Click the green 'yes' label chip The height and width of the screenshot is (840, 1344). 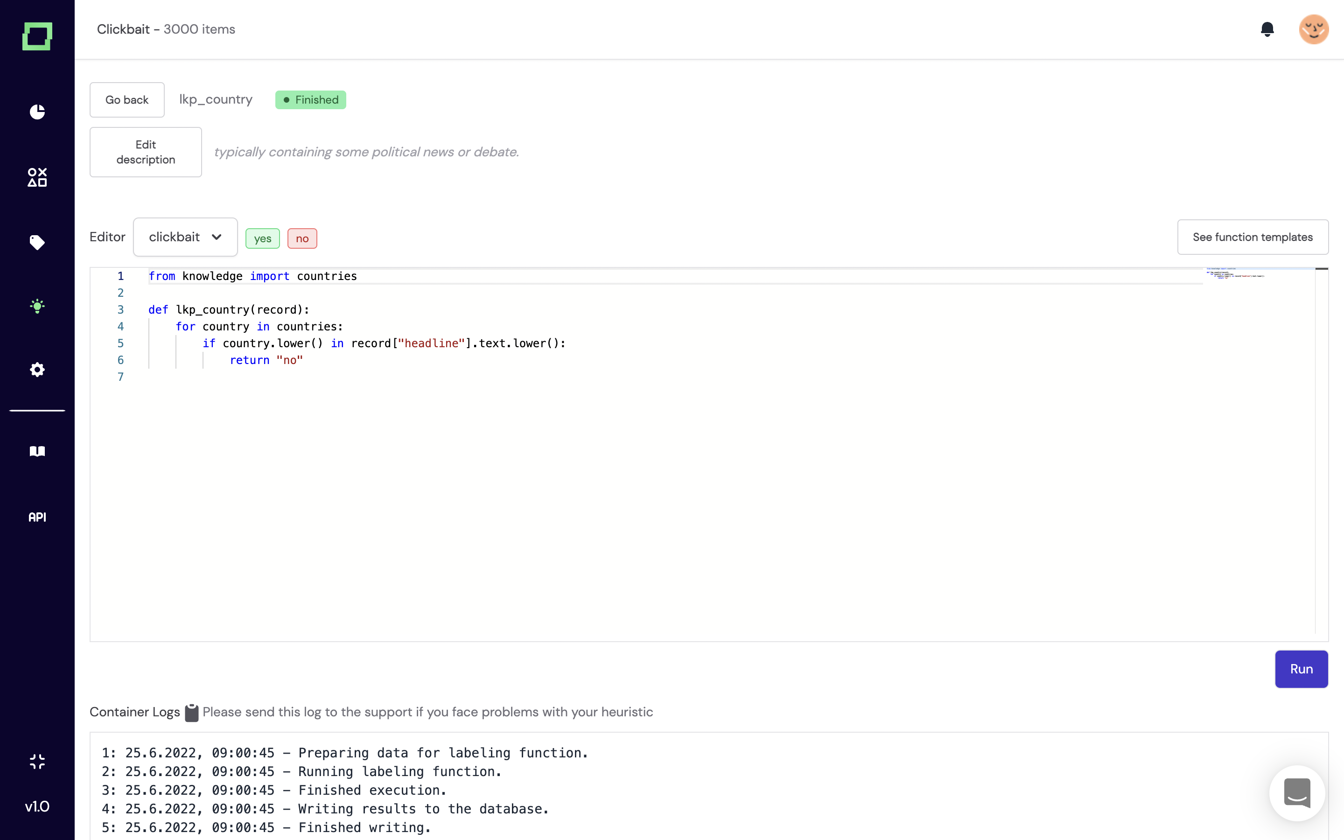click(x=262, y=238)
